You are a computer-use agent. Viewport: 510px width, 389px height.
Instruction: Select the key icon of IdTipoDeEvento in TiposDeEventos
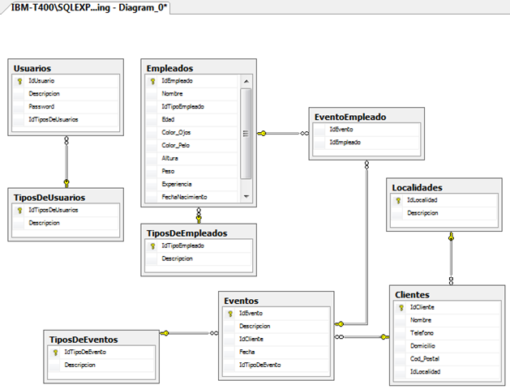55,353
